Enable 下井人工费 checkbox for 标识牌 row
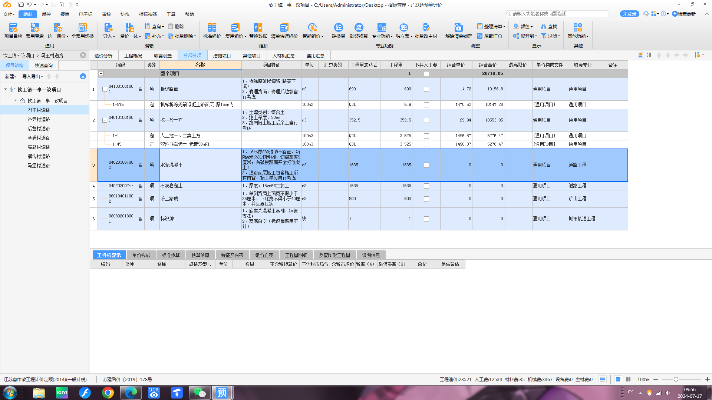712x400 pixels. (426, 219)
